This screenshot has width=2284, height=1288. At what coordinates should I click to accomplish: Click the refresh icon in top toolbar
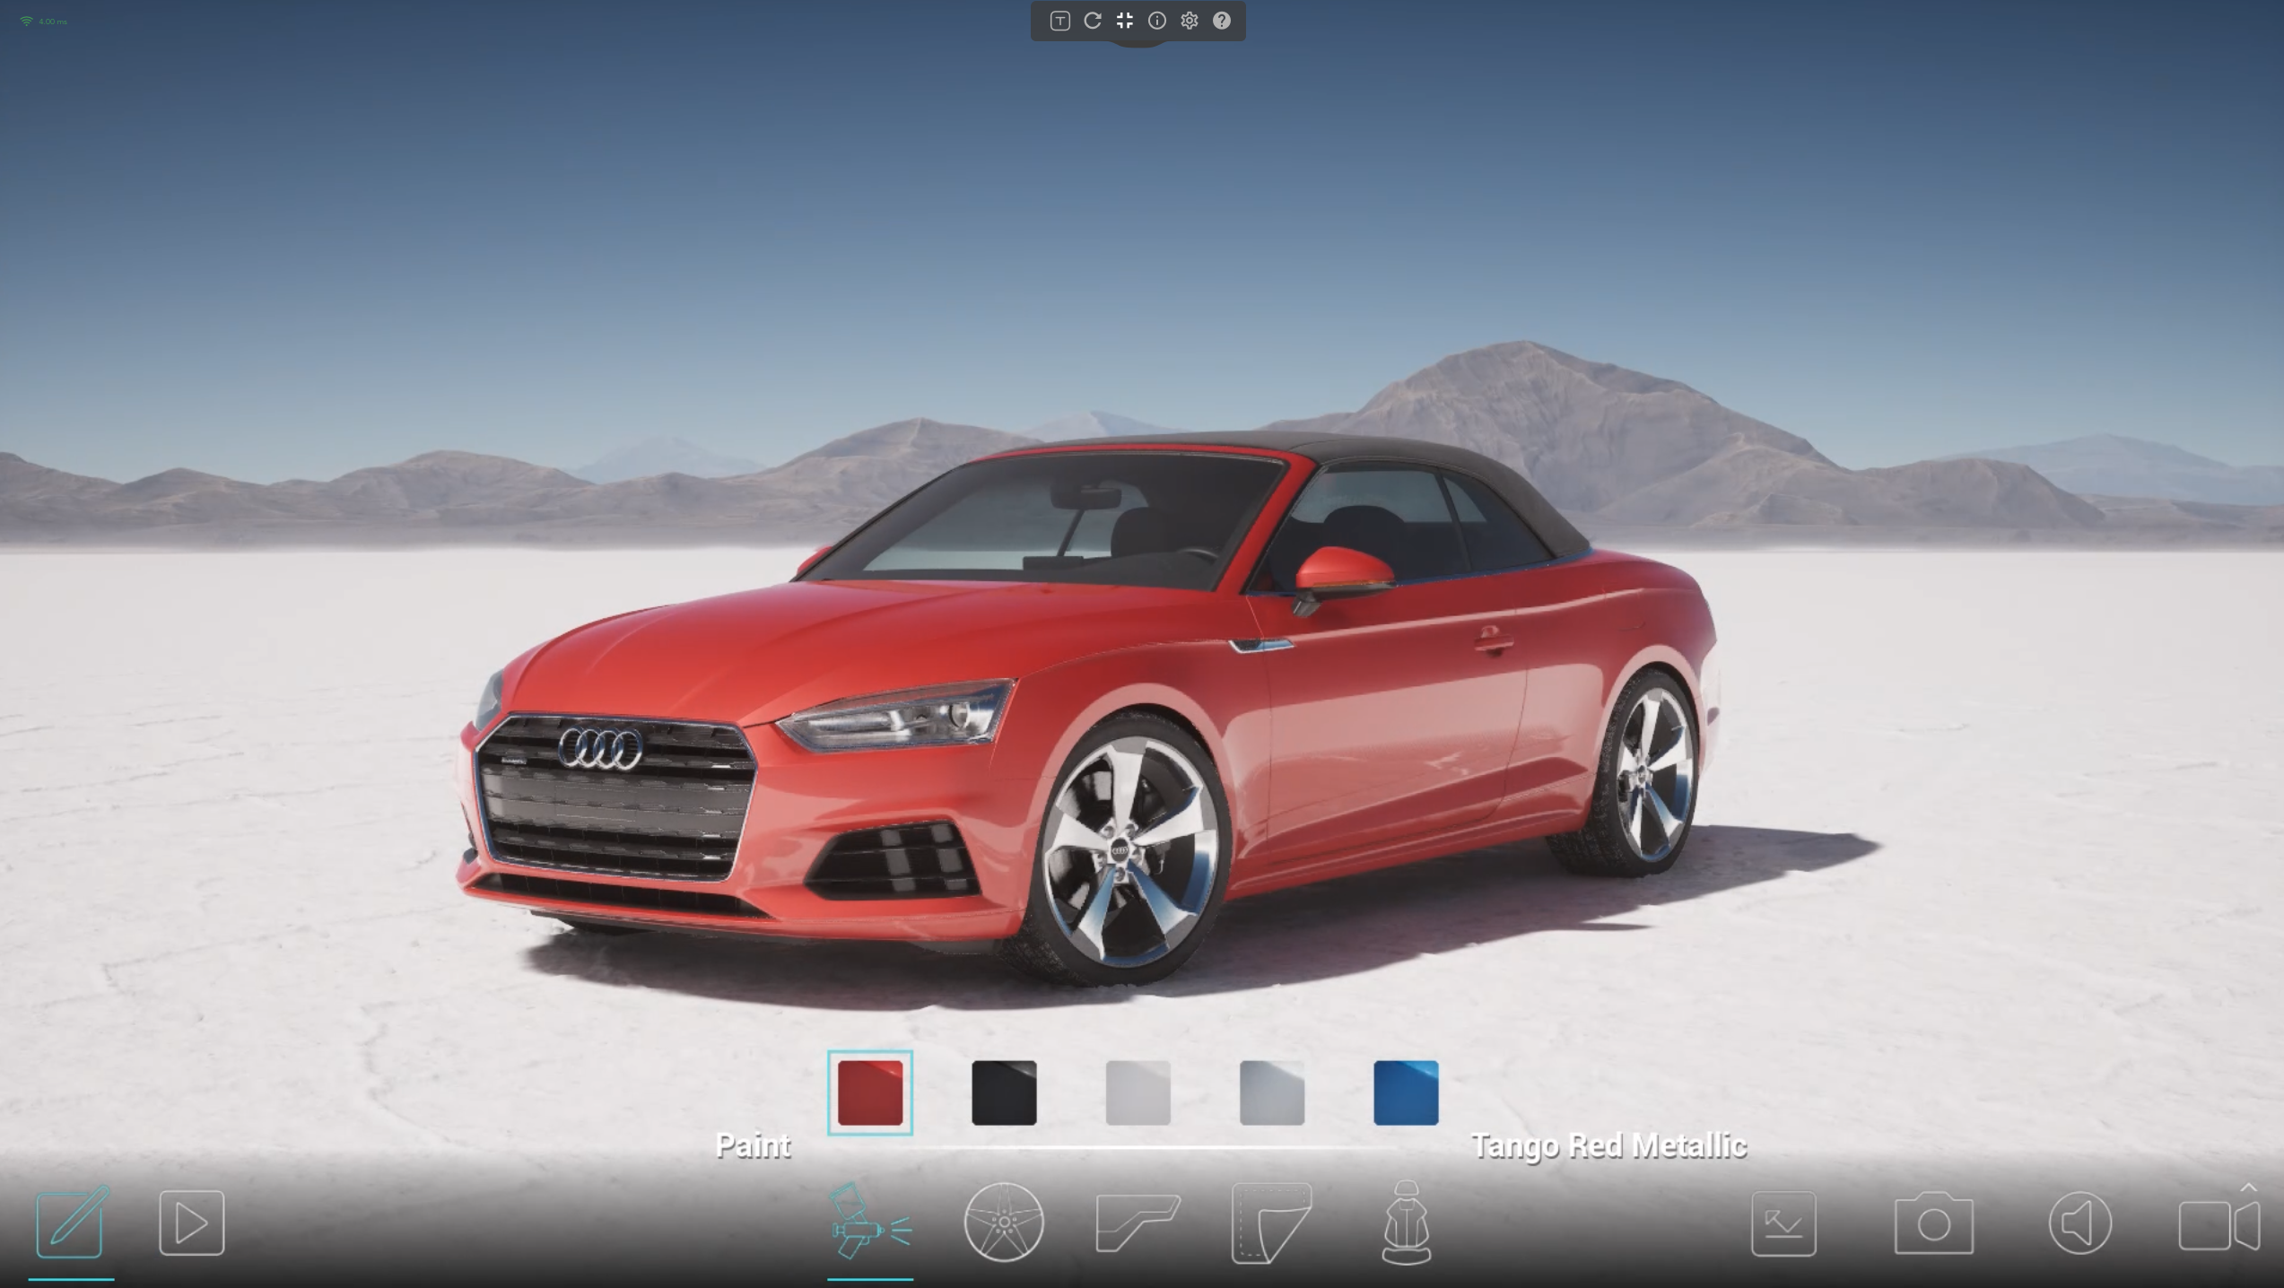tap(1092, 21)
